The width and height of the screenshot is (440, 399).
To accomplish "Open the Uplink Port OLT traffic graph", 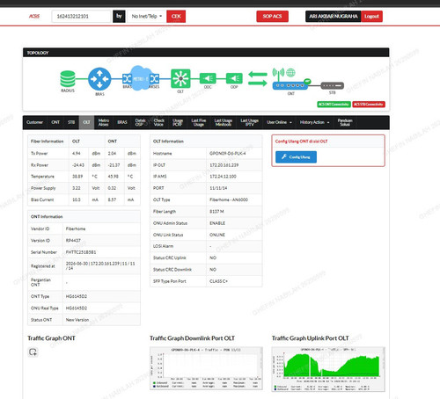I will click(328, 369).
